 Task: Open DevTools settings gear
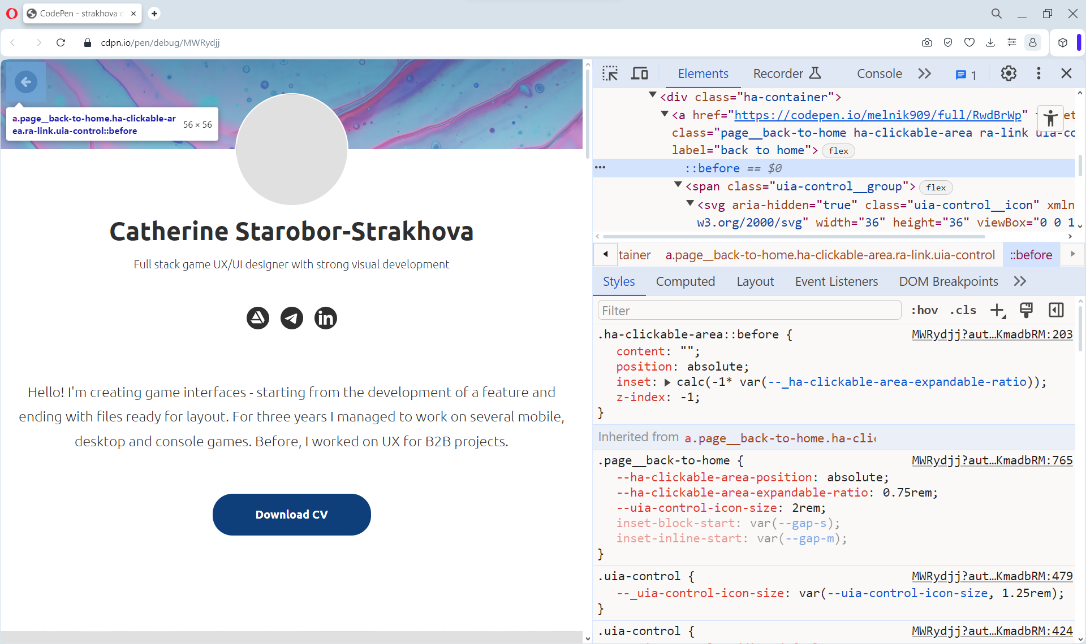click(x=1008, y=73)
